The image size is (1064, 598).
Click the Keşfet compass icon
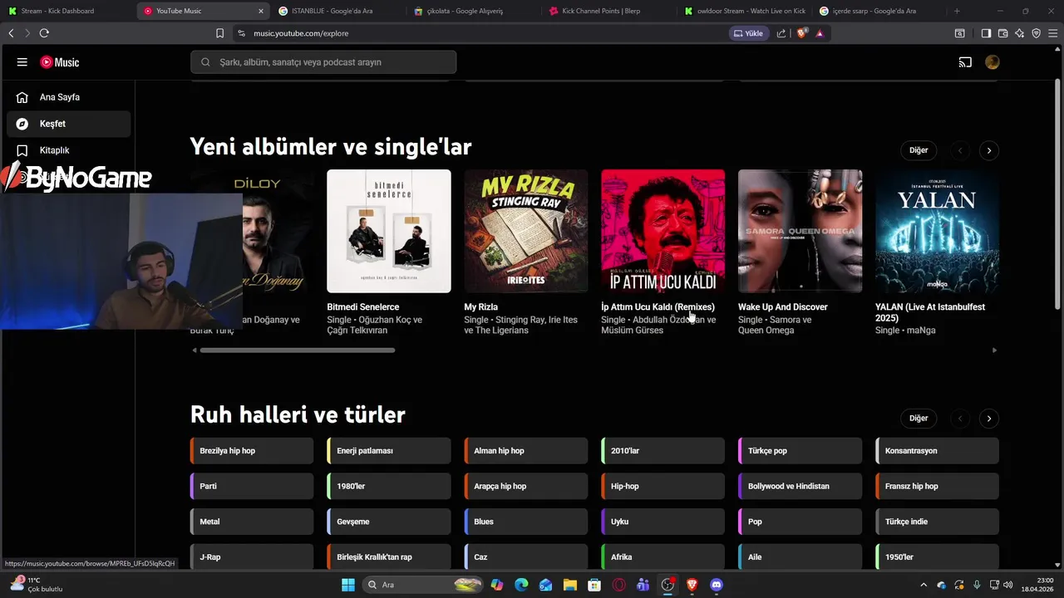coord(22,124)
